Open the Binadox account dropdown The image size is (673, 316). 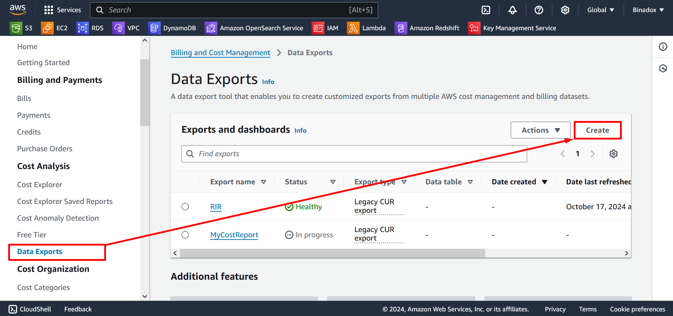[648, 10]
